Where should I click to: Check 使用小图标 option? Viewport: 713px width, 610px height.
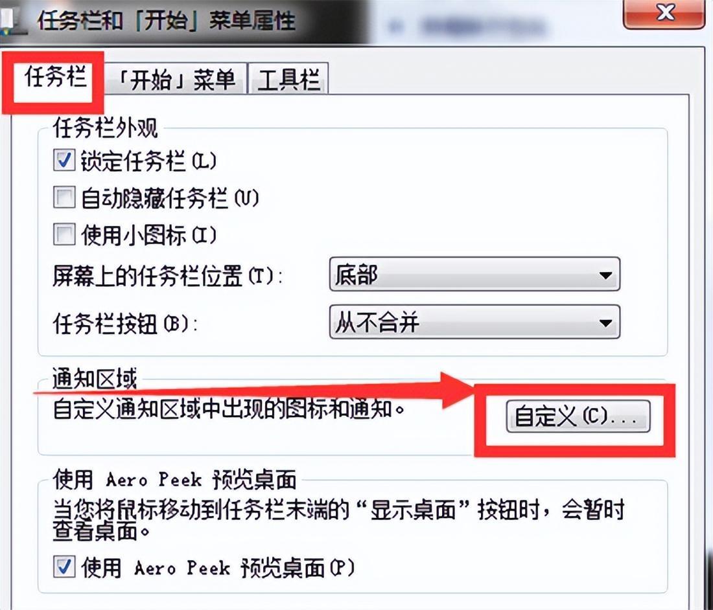(64, 234)
